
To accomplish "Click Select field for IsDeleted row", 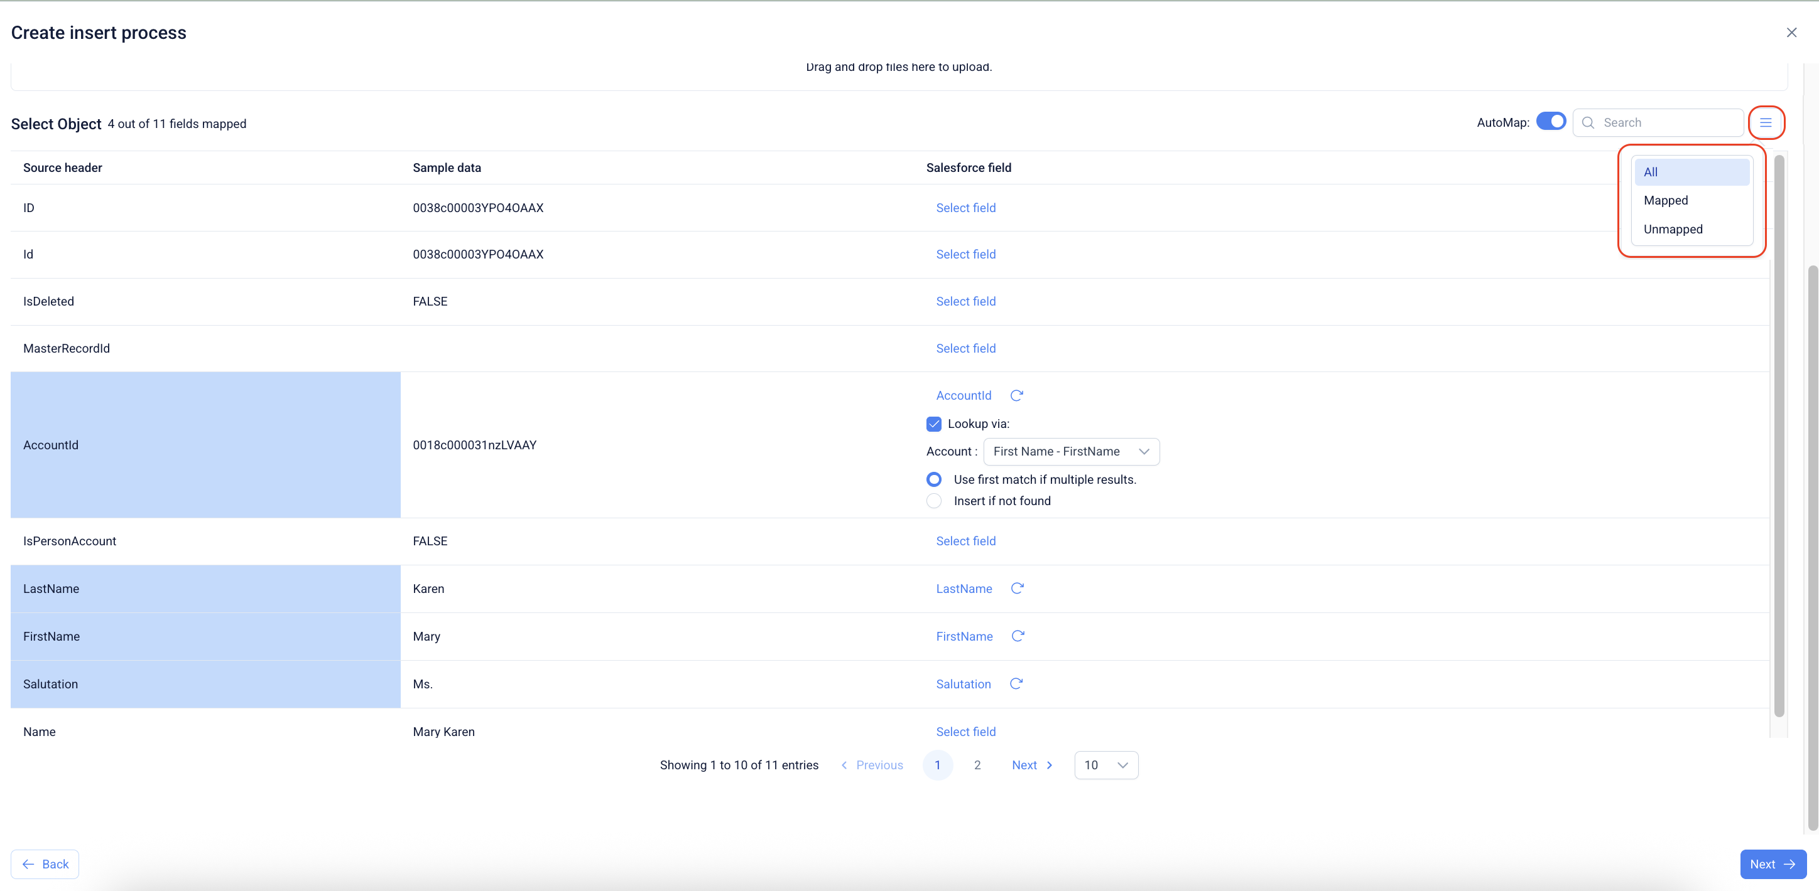I will pyautogui.click(x=965, y=301).
